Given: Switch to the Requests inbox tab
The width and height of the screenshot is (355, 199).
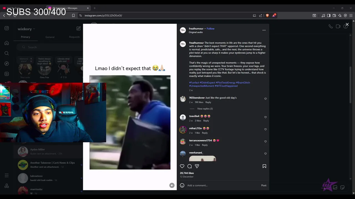Looking at the screenshot, I should pos(74,37).
